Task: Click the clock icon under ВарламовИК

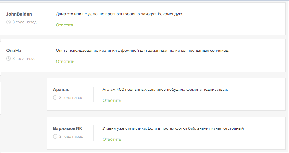Action: [55, 137]
